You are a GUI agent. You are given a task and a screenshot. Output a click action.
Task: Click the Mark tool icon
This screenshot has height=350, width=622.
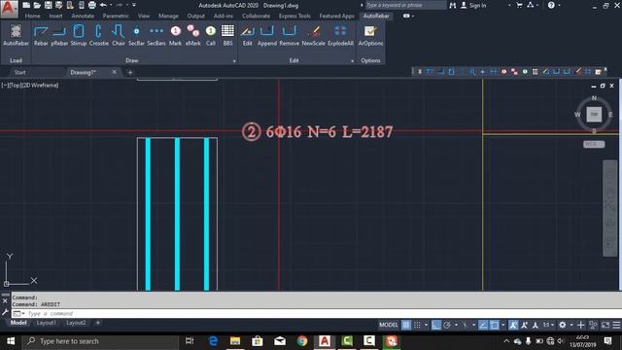(175, 35)
